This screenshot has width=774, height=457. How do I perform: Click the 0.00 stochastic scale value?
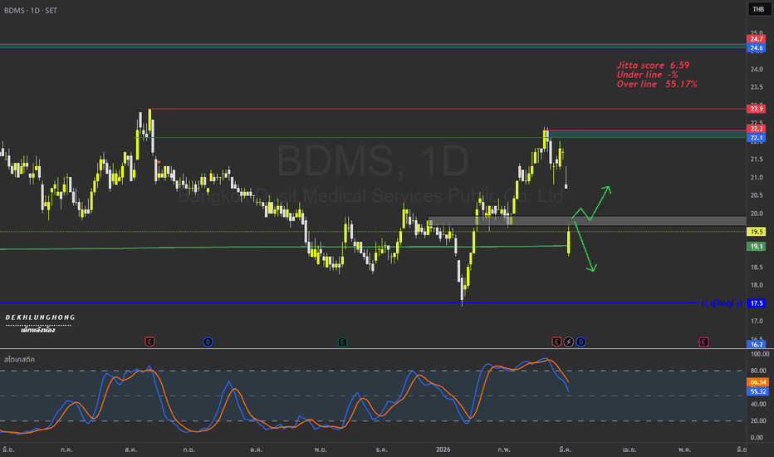(757, 437)
